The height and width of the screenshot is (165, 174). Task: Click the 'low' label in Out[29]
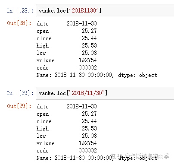click(x=41, y=136)
